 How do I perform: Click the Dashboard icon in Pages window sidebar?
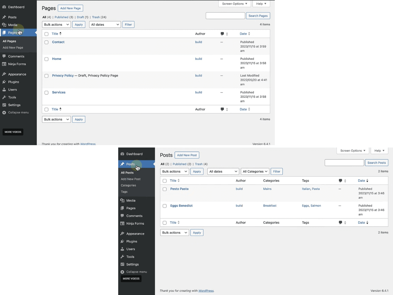coord(4,7)
